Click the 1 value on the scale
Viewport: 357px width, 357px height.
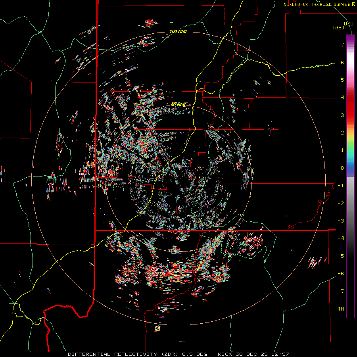(x=342, y=150)
